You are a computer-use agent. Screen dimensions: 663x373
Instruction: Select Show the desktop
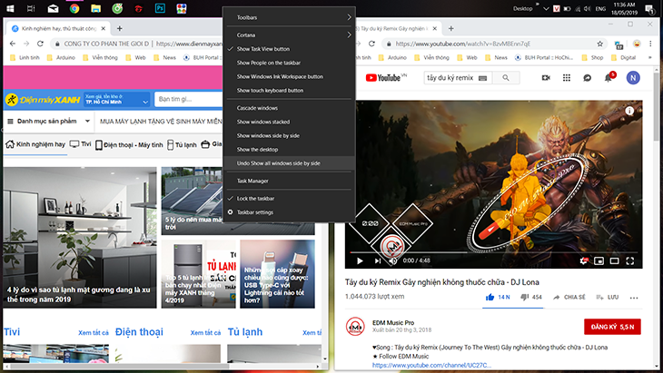tap(290, 149)
